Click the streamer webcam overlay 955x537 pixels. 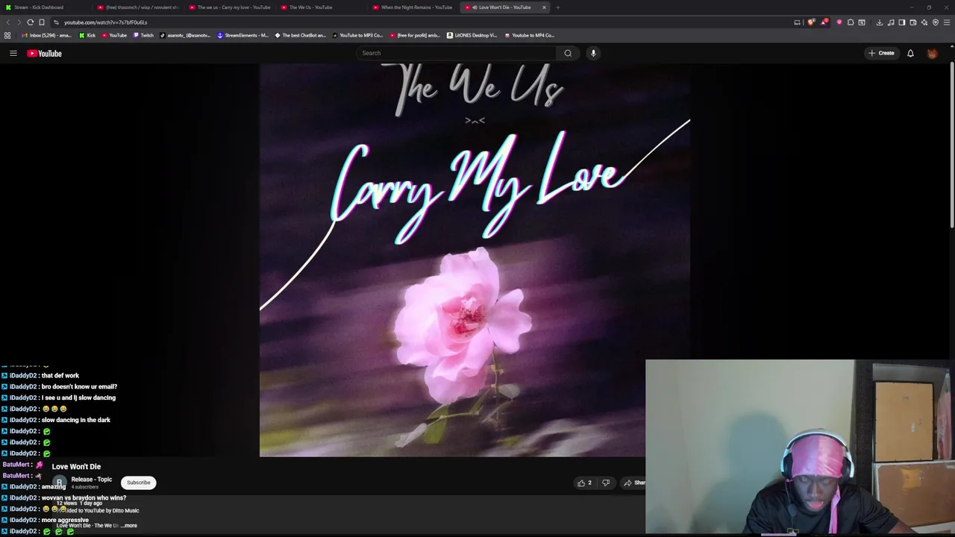(x=798, y=447)
